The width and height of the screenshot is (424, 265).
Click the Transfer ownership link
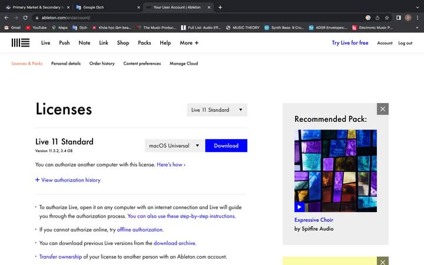click(x=61, y=257)
